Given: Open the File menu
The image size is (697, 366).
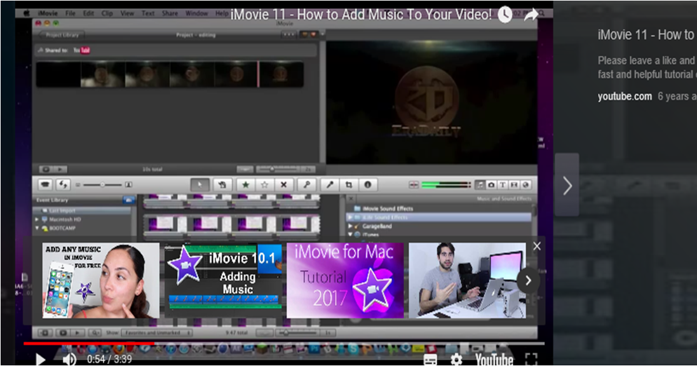Looking at the screenshot, I should click(x=71, y=13).
